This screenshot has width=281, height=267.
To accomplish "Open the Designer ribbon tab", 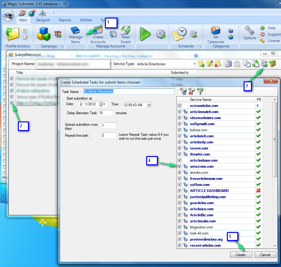I will (43, 20).
